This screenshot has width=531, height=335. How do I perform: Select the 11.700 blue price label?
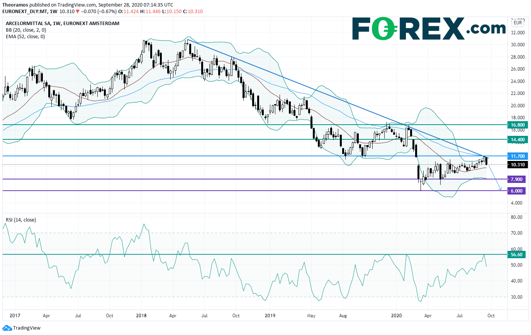coord(518,156)
